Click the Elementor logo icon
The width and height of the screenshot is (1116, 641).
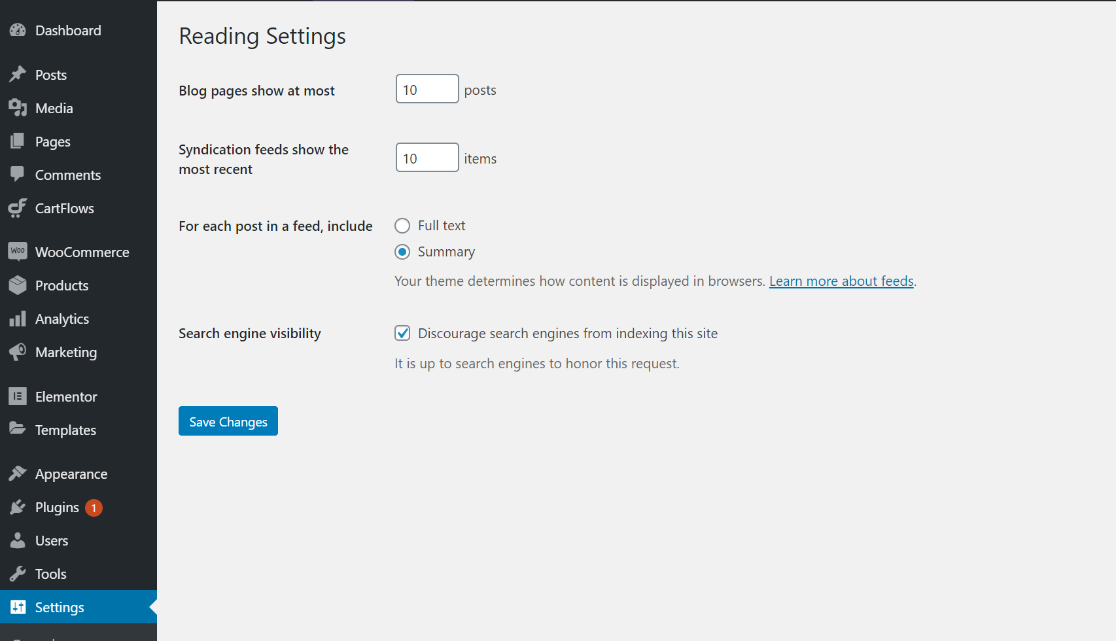point(18,396)
